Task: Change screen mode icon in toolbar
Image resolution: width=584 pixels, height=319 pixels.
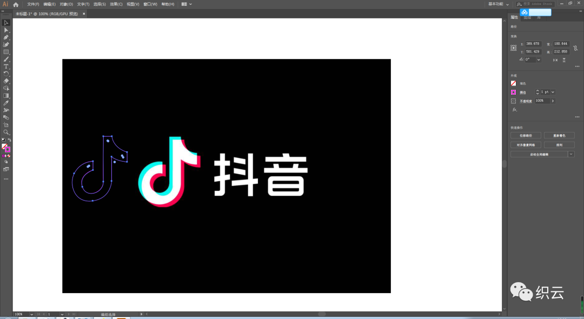Action: 6,169
